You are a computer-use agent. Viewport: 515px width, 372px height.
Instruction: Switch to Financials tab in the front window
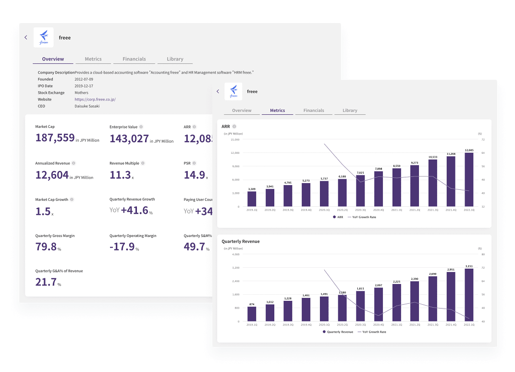click(314, 111)
